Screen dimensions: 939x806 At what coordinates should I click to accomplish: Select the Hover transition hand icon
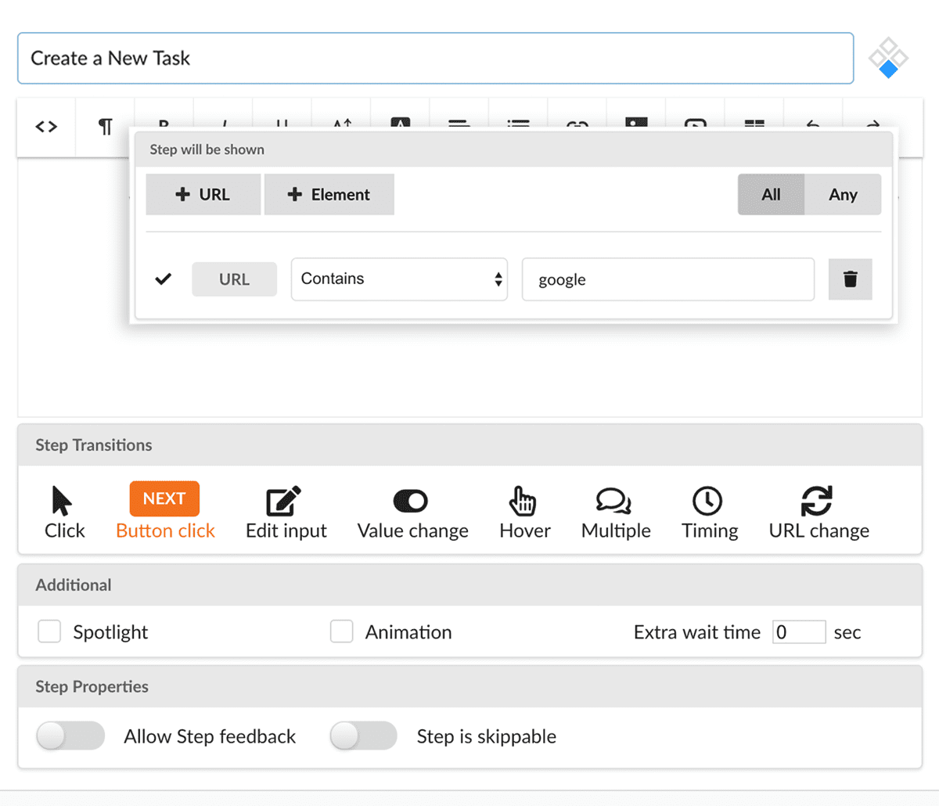coord(523,501)
